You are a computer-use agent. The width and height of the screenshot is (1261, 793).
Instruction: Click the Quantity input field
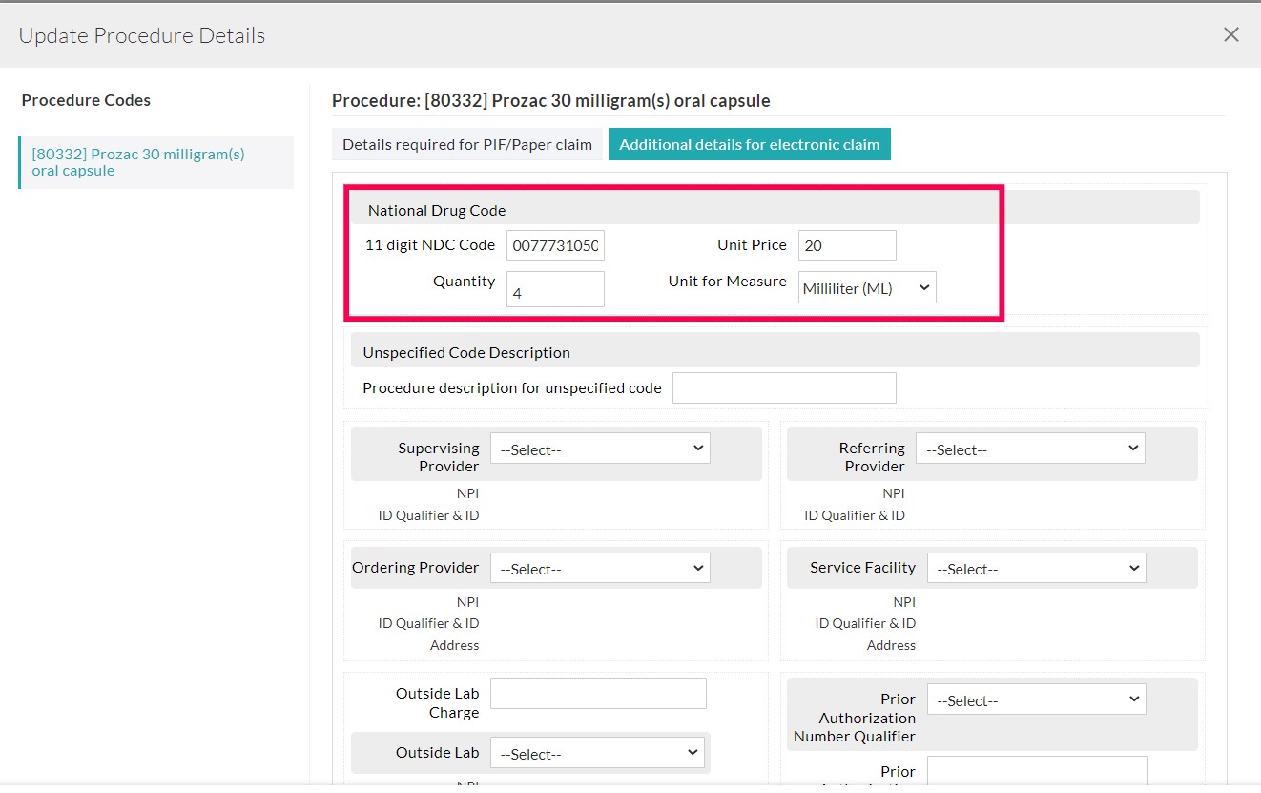coord(555,289)
